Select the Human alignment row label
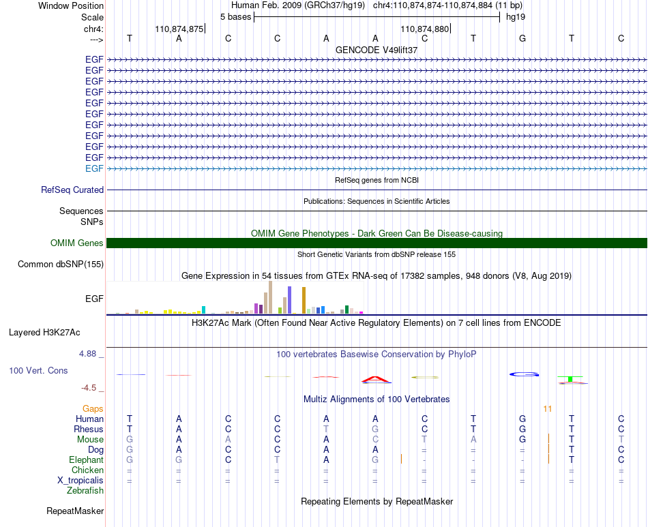This screenshot has width=648, height=527. [89, 419]
